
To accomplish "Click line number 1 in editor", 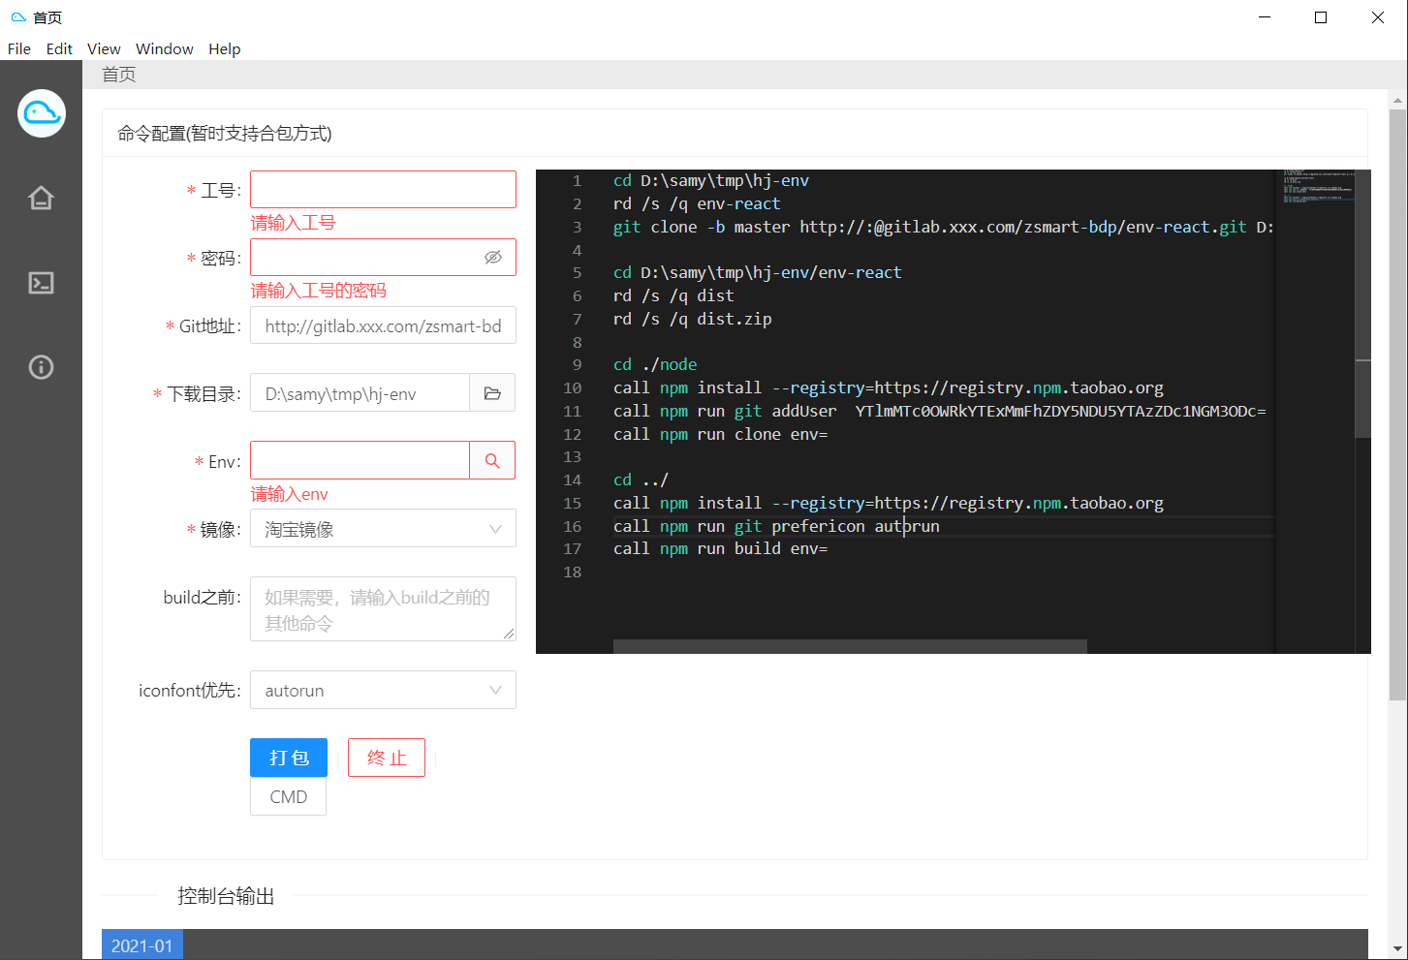I will point(577,180).
